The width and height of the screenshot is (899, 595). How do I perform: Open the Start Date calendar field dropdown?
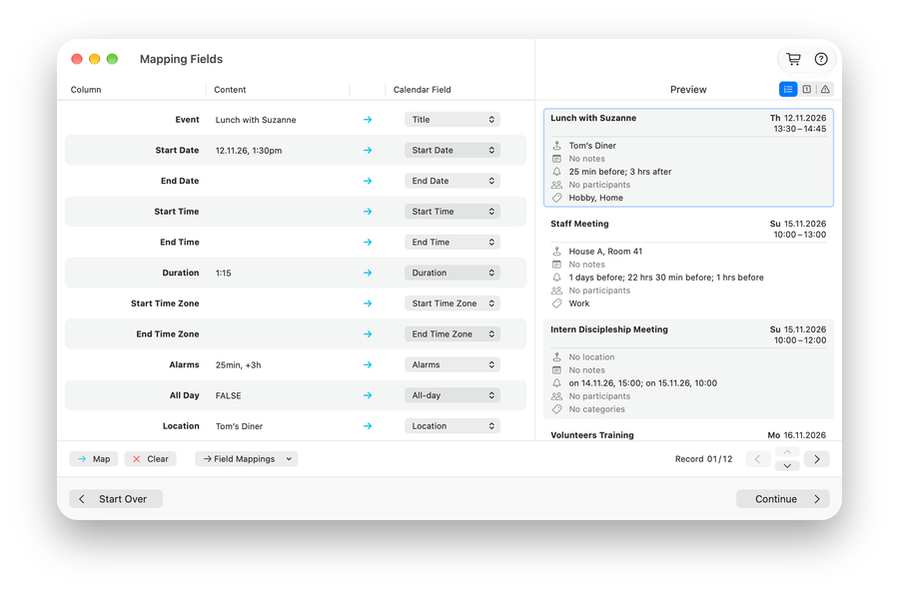452,150
